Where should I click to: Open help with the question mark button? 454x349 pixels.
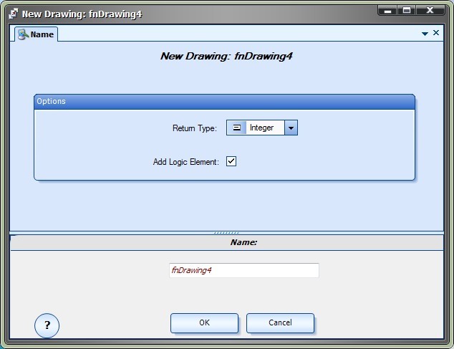(x=47, y=325)
